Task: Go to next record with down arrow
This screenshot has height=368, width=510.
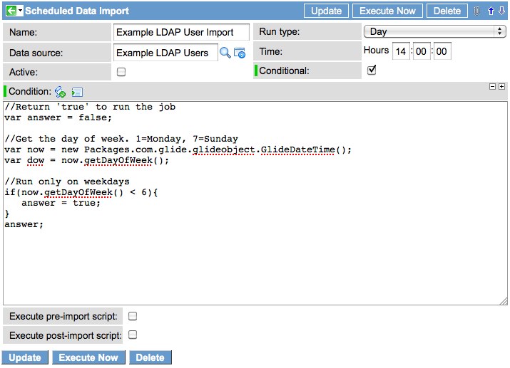Action: click(501, 11)
